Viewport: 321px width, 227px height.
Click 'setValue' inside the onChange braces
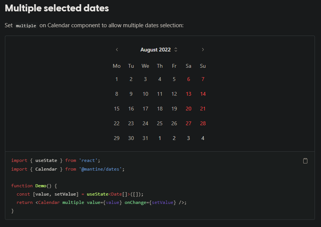point(163,202)
